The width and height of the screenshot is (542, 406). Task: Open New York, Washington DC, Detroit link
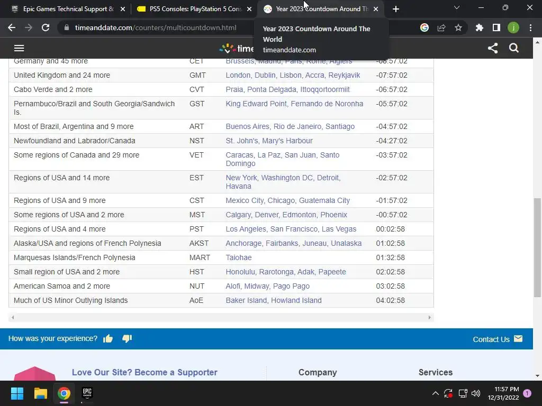coord(283,182)
